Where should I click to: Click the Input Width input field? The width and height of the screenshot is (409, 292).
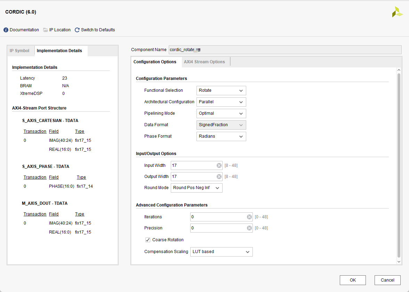click(197, 165)
